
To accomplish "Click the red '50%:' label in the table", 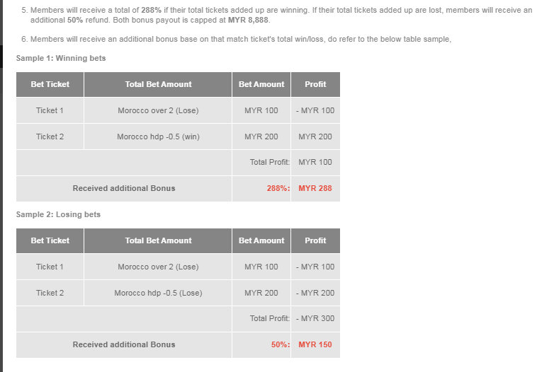I will click(x=281, y=344).
